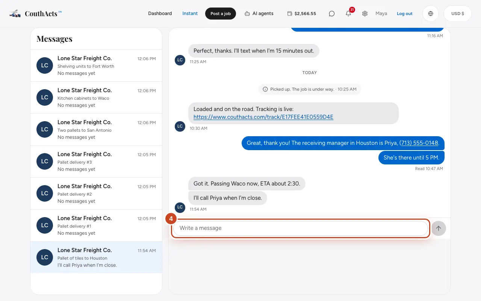Image resolution: width=481 pixels, height=301 pixels.
Task: Open the Pallet delivery #3 conversation
Action: (96, 161)
